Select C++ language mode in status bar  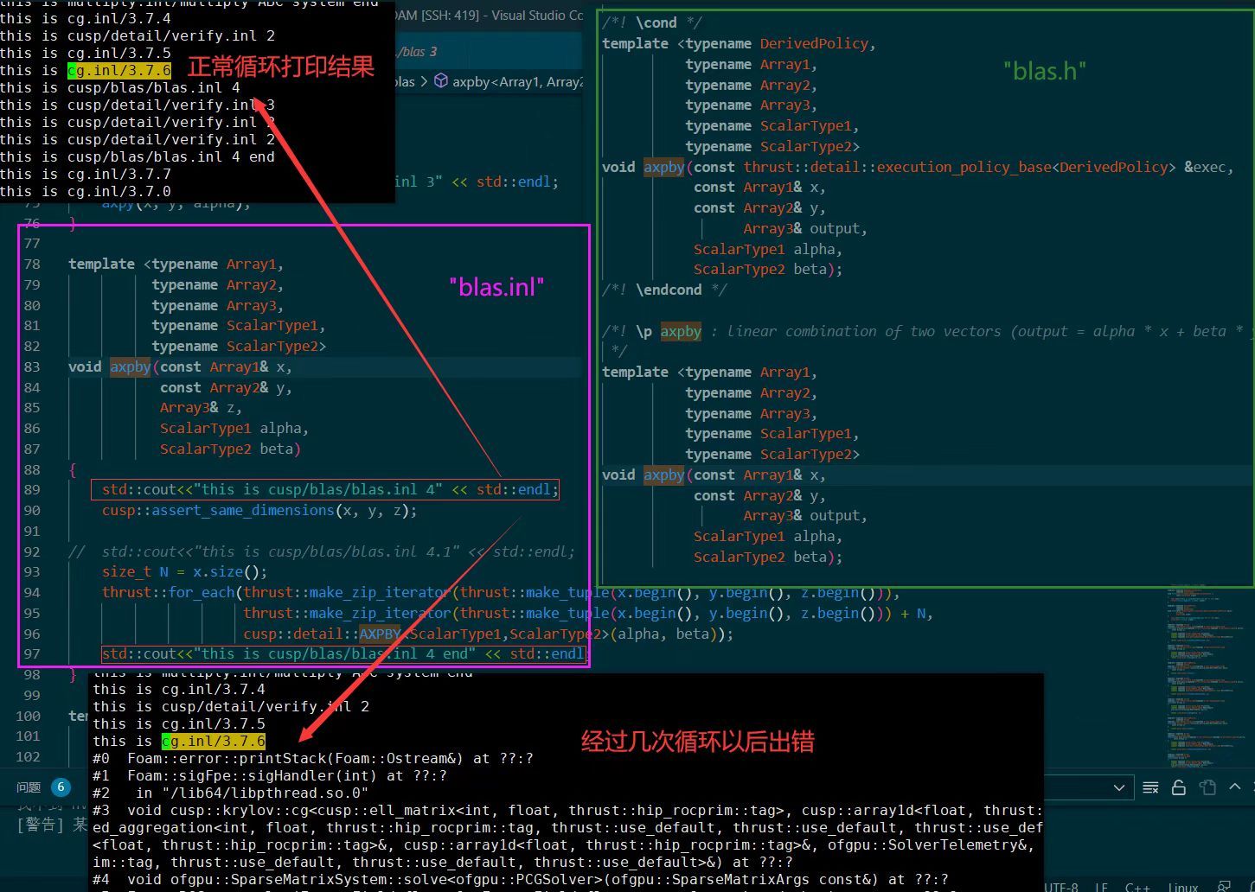pyautogui.click(x=1137, y=887)
